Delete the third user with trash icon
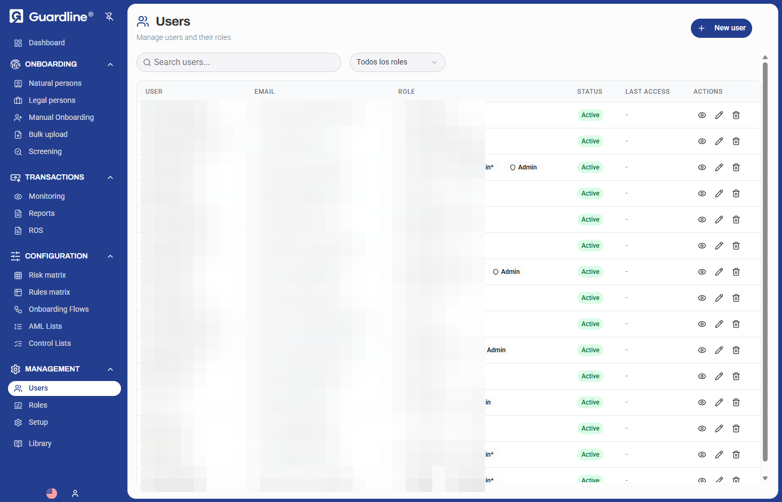The image size is (782, 502). [736, 167]
